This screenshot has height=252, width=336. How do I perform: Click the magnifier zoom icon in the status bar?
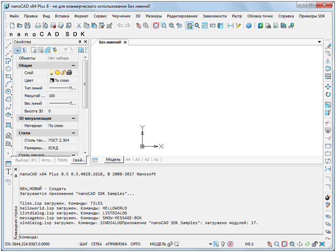[277, 244]
